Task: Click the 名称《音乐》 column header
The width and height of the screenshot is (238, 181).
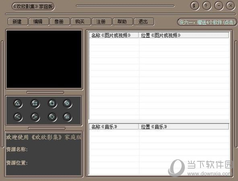Action: tap(114, 127)
